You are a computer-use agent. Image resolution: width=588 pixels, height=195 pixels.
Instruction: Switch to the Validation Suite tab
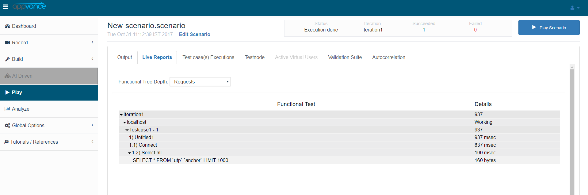click(345, 57)
